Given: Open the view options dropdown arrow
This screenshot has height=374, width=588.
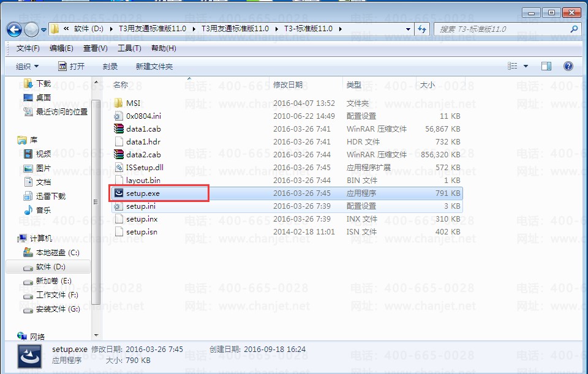Looking at the screenshot, I should (x=526, y=66).
